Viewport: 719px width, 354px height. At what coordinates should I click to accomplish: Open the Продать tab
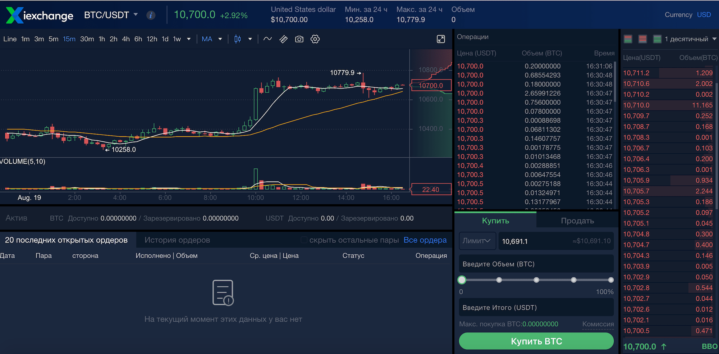tap(577, 221)
